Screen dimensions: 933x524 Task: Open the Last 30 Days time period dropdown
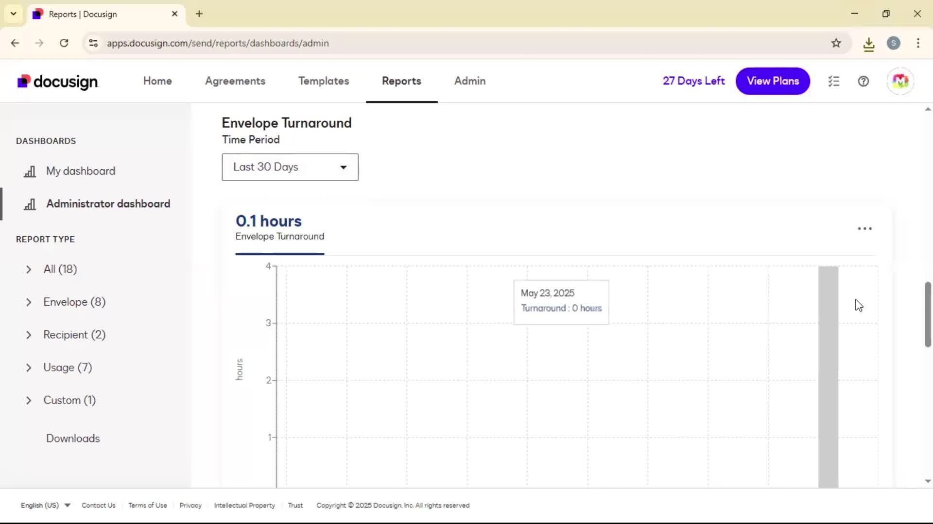pos(290,167)
